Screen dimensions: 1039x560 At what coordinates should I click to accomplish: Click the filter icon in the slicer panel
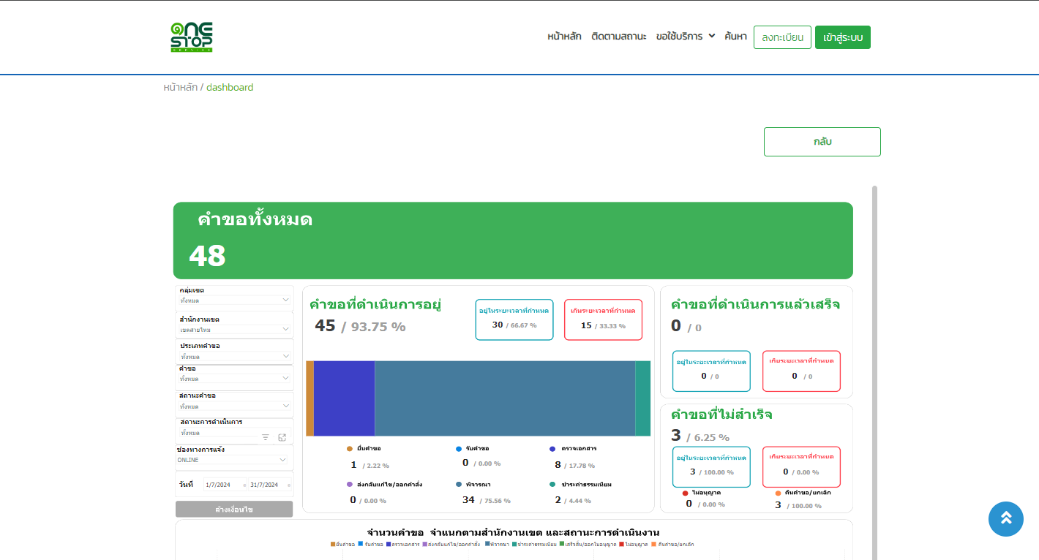[266, 437]
